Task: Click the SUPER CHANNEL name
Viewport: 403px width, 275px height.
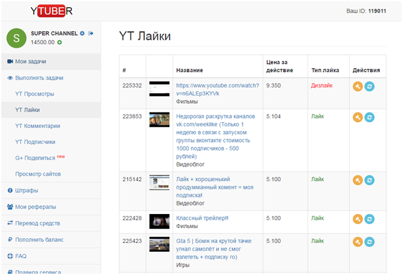Action: pyautogui.click(x=55, y=33)
